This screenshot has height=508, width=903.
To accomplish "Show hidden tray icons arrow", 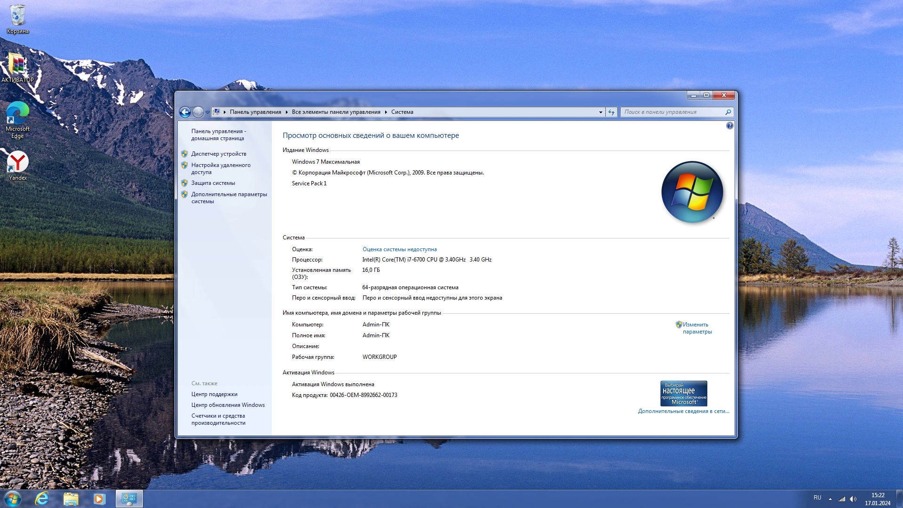I will tap(830, 499).
